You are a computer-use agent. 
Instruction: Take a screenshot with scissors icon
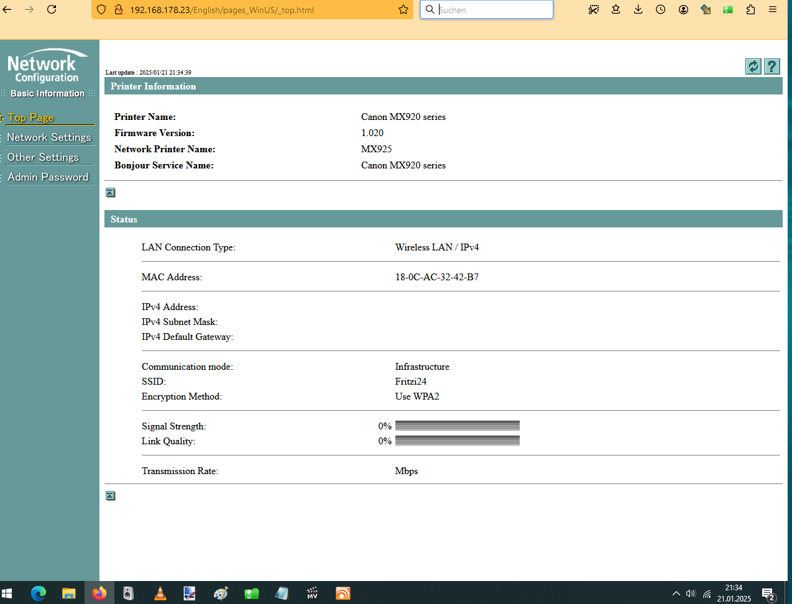click(x=594, y=9)
